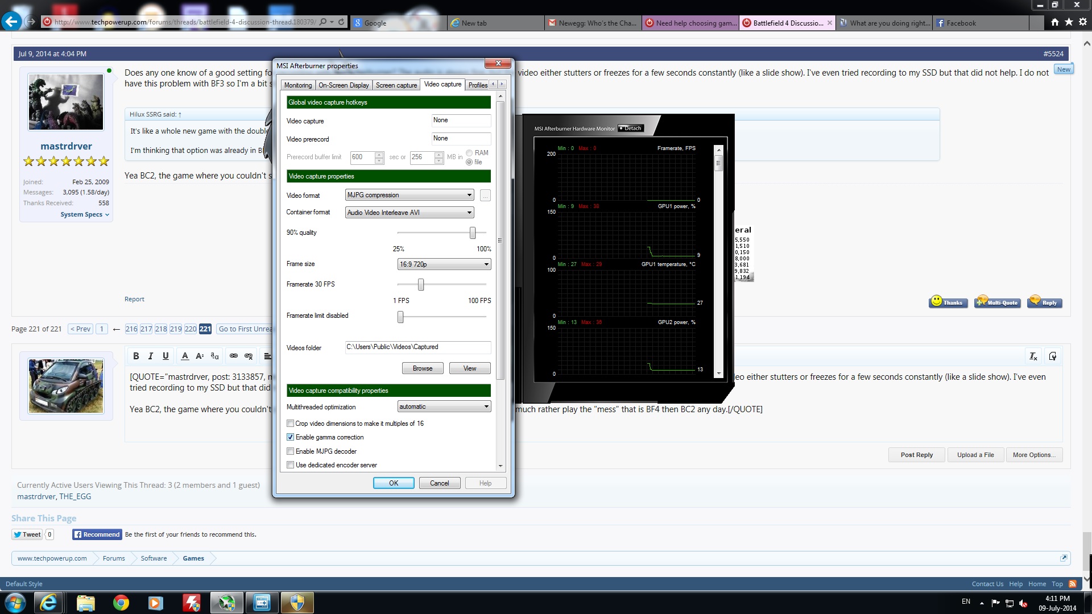This screenshot has height=614, width=1092.
Task: Click the Framerate 30 FPS slider handle
Action: [421, 284]
